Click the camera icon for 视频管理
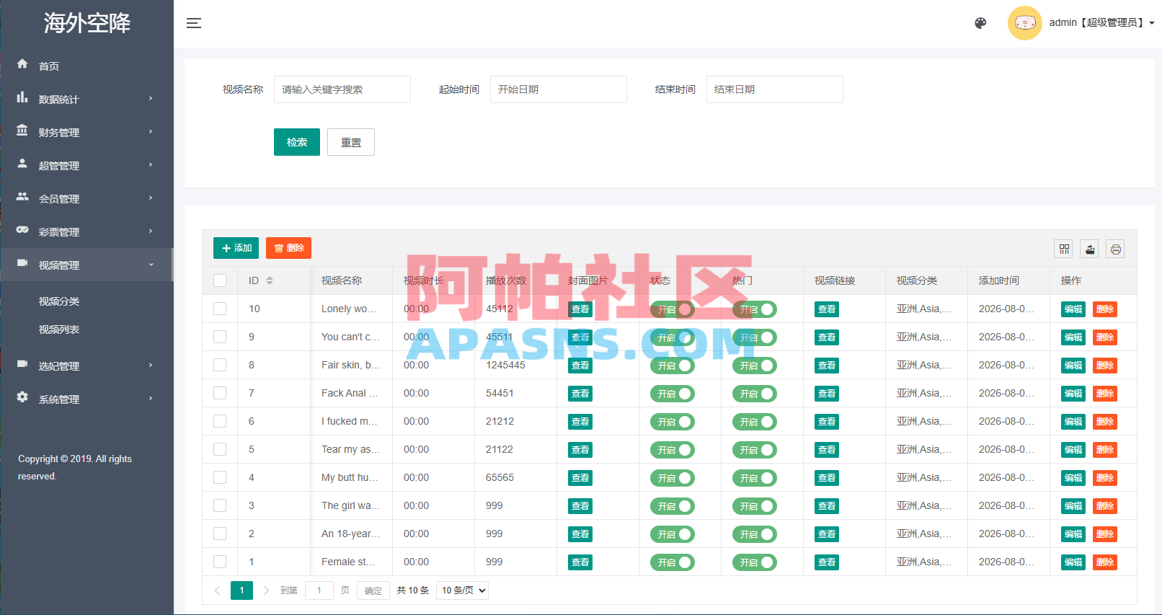The height and width of the screenshot is (615, 1162). (x=22, y=263)
